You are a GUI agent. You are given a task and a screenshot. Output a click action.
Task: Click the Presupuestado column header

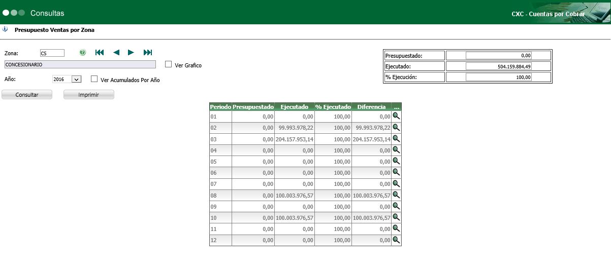pos(253,107)
